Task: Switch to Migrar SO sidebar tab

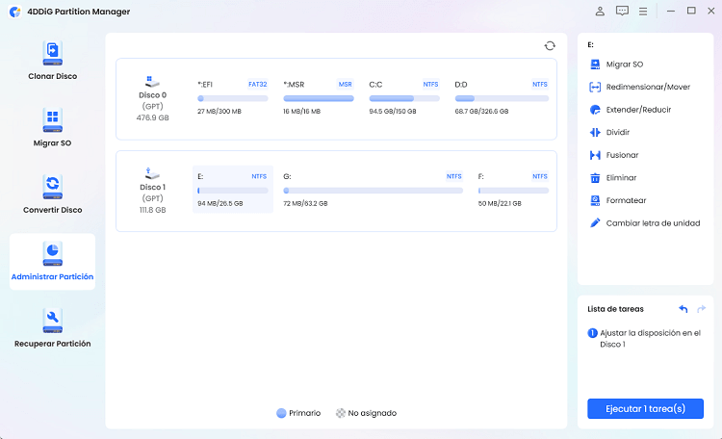Action: click(53, 127)
